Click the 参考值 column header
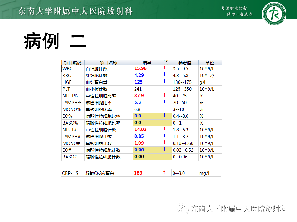 (x=185, y=63)
